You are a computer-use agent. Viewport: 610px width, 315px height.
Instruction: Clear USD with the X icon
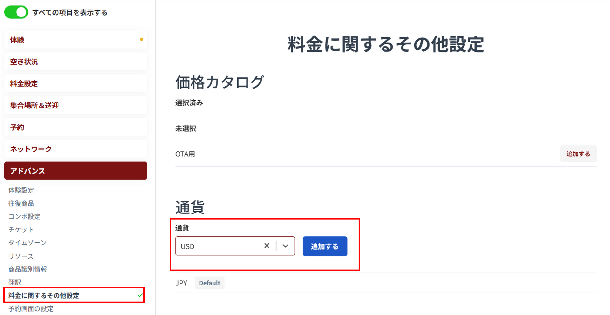[x=267, y=246]
